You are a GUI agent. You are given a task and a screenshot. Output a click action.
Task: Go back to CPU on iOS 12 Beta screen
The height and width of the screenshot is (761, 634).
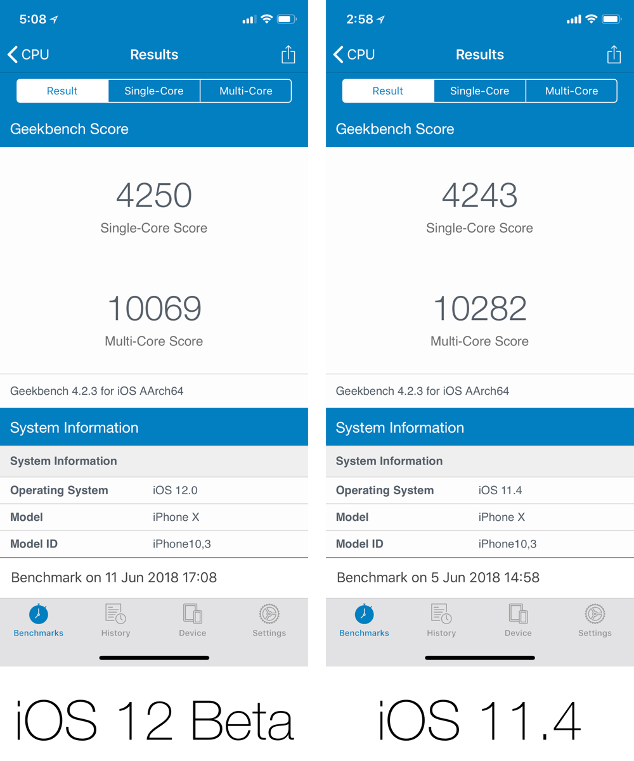(x=28, y=54)
